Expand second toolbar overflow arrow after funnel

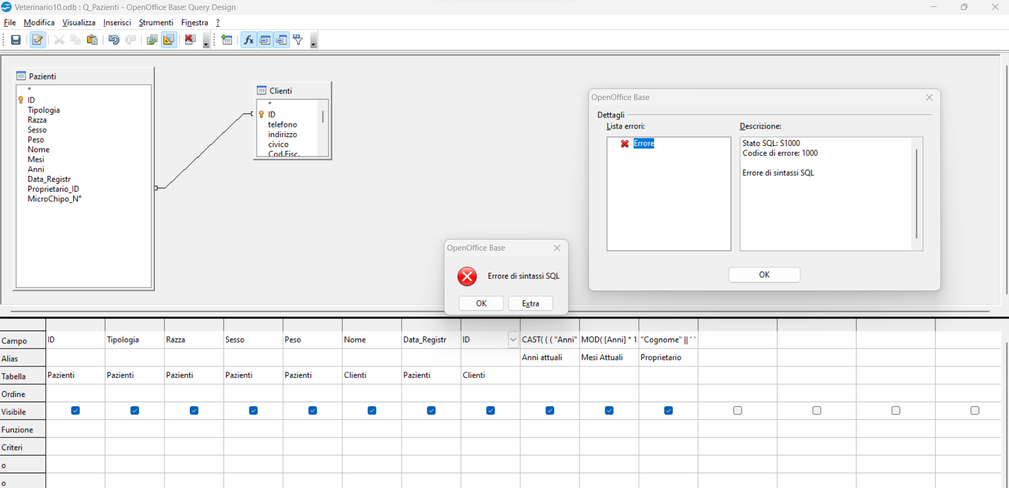click(314, 41)
